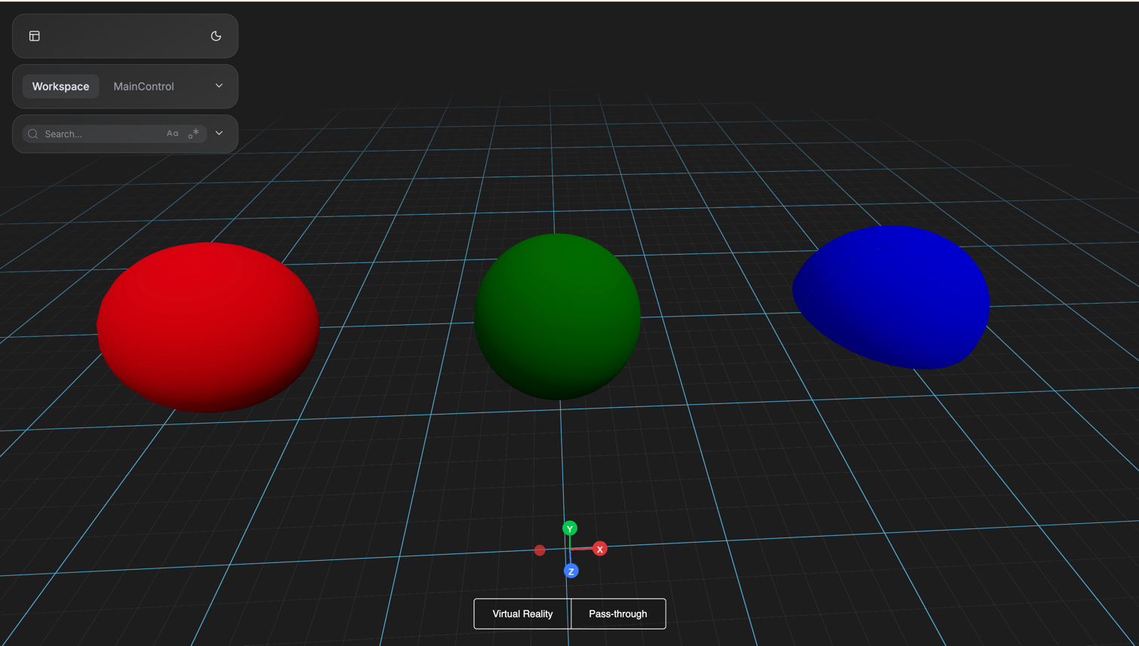Click the search magnifier icon

(33, 134)
